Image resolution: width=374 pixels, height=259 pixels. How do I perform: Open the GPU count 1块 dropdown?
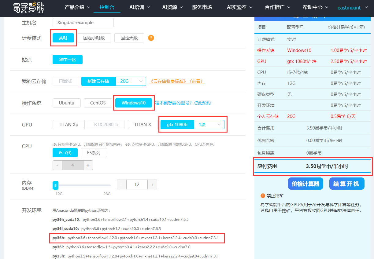[209, 125]
